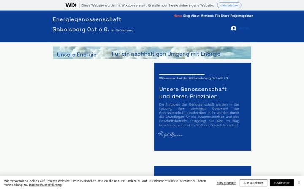Viewport: 304px width, 190px height.
Task: Open the About page
Action: coord(195,16)
